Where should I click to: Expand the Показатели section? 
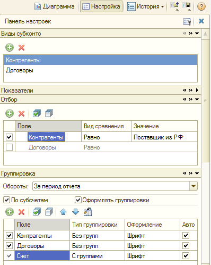click(197, 90)
